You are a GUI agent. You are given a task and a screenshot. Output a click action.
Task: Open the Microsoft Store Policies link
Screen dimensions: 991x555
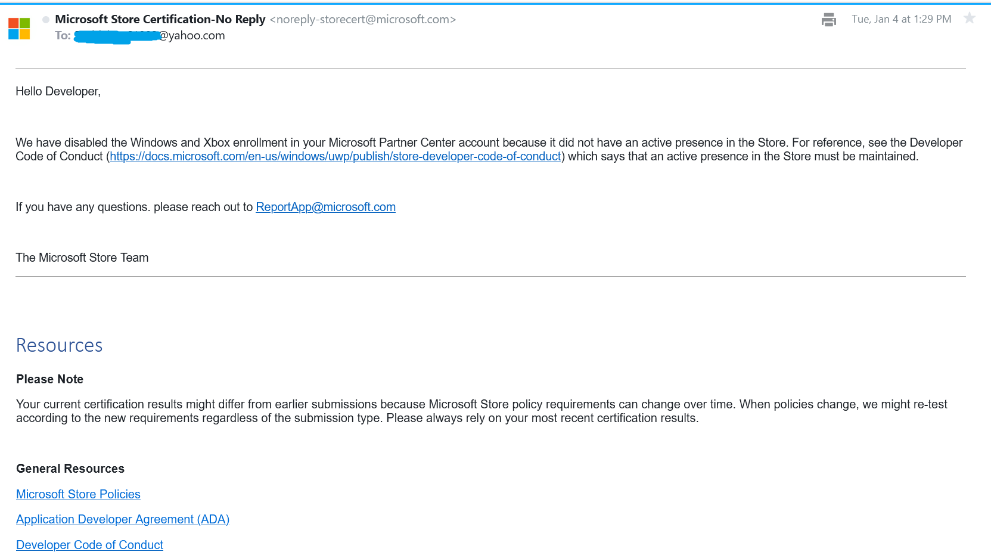click(78, 494)
